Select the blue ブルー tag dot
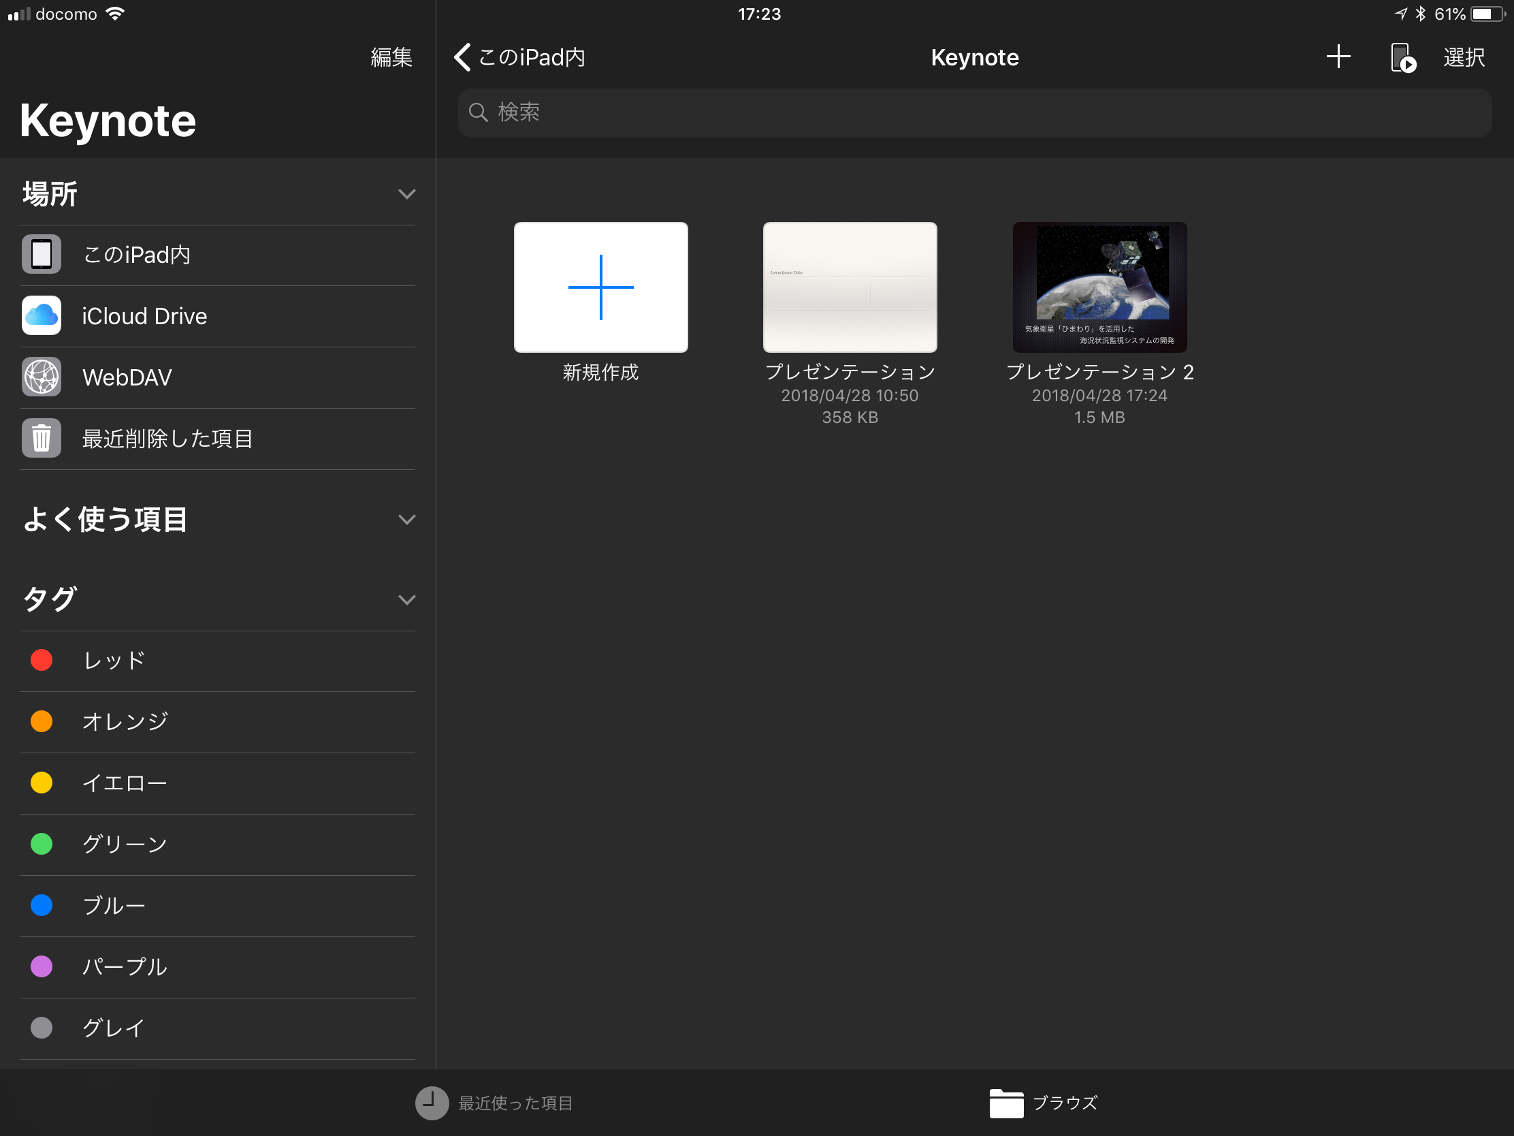The width and height of the screenshot is (1514, 1136). (x=41, y=905)
